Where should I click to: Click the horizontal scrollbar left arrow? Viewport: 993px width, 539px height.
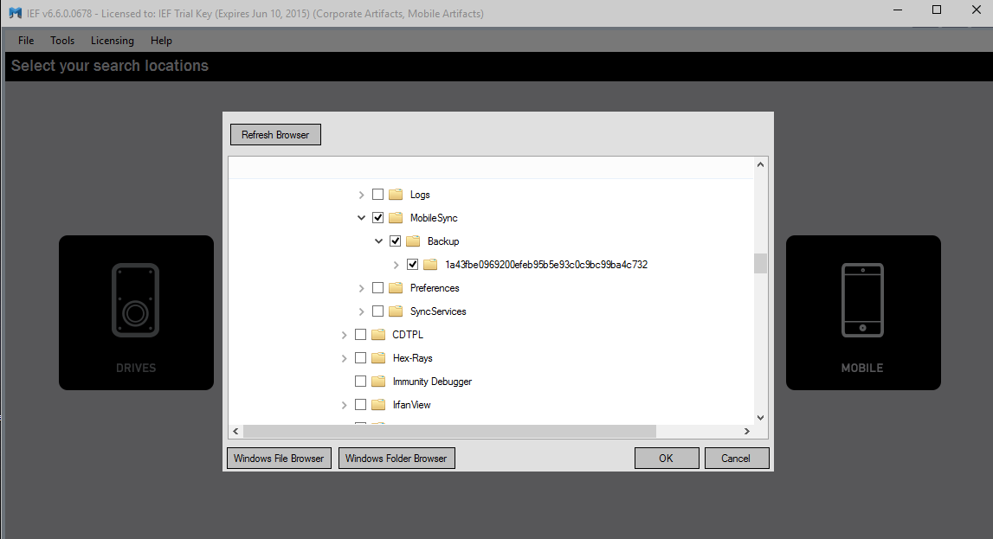pos(235,432)
